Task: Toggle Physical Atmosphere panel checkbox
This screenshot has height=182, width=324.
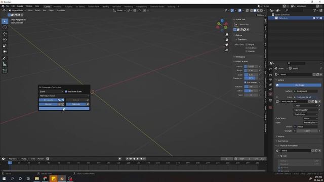Action: tap(278, 146)
